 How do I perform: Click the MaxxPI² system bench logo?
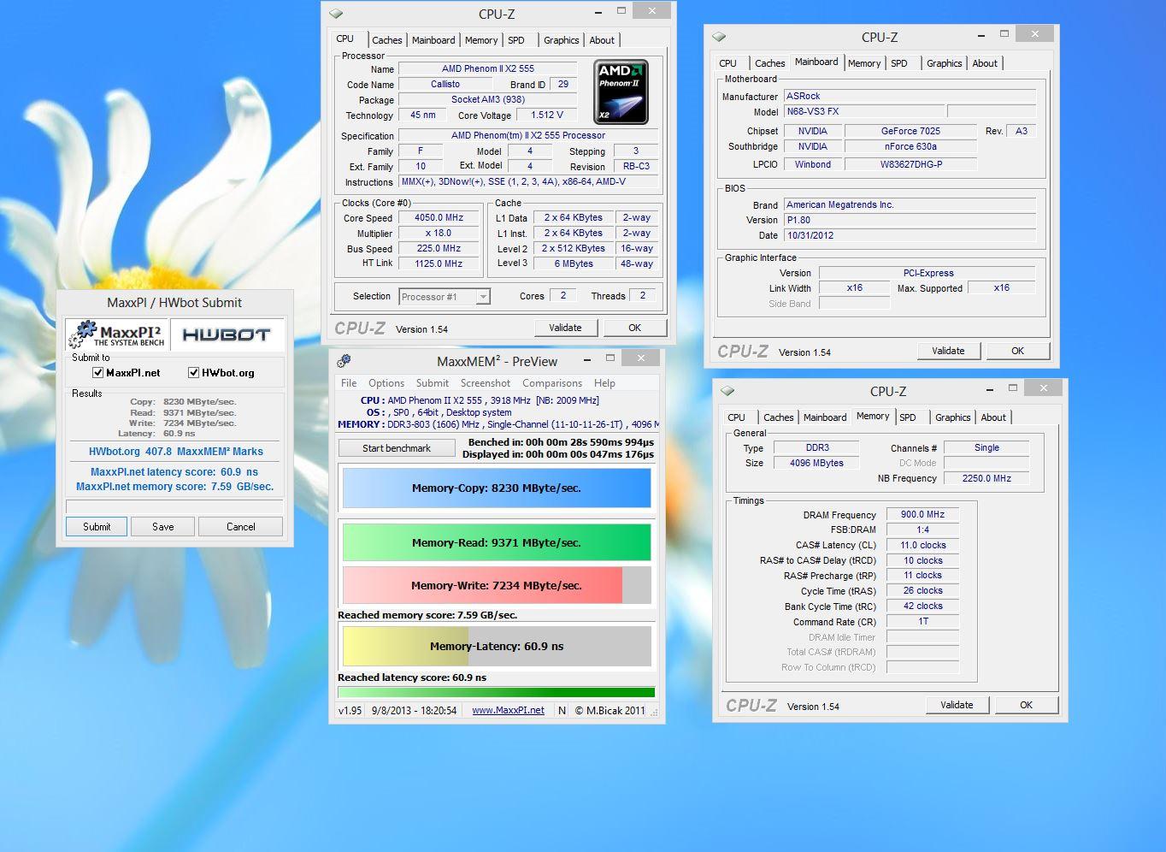point(117,334)
